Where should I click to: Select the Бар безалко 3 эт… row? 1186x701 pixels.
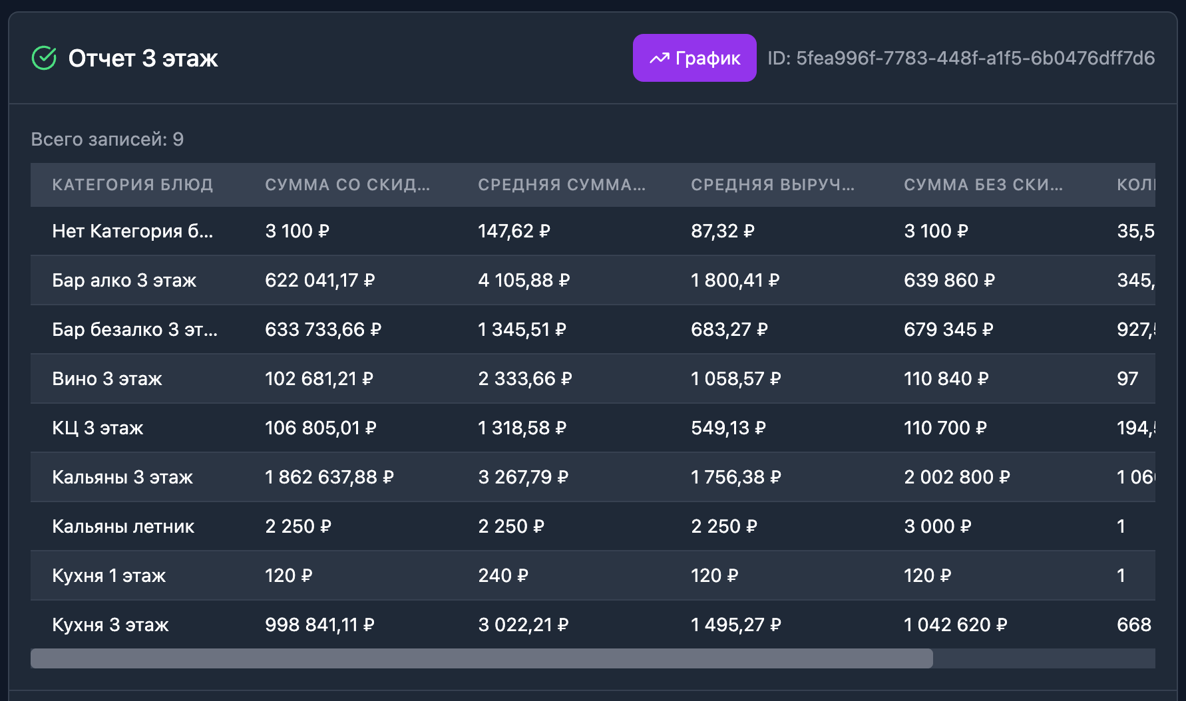pos(134,330)
